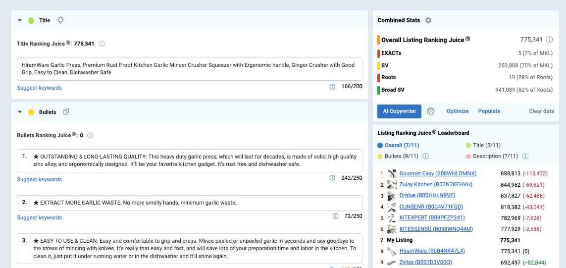Select Overall (7/11) leaderboard view
Image resolution: width=566 pixels, height=268 pixels.
coord(399,146)
